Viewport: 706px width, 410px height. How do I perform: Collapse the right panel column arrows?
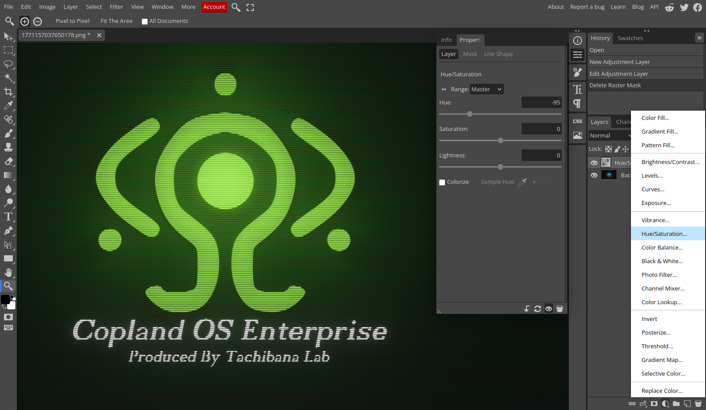(x=647, y=30)
